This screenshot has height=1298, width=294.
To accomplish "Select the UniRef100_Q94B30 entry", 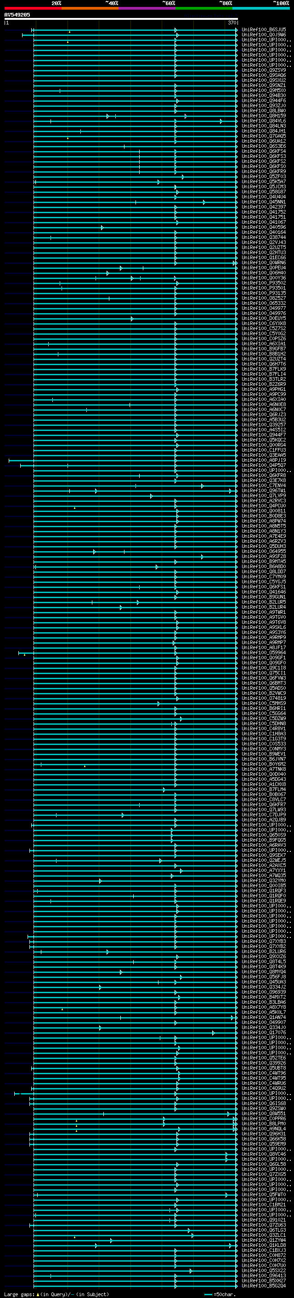I will [264, 95].
